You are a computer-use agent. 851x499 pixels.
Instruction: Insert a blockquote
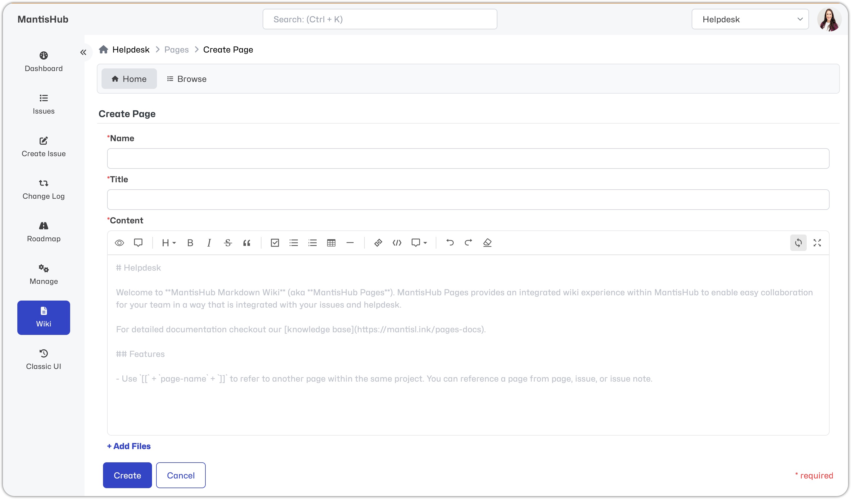tap(247, 243)
